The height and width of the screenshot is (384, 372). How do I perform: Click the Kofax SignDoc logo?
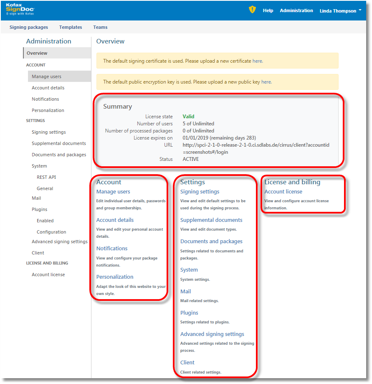click(20, 10)
